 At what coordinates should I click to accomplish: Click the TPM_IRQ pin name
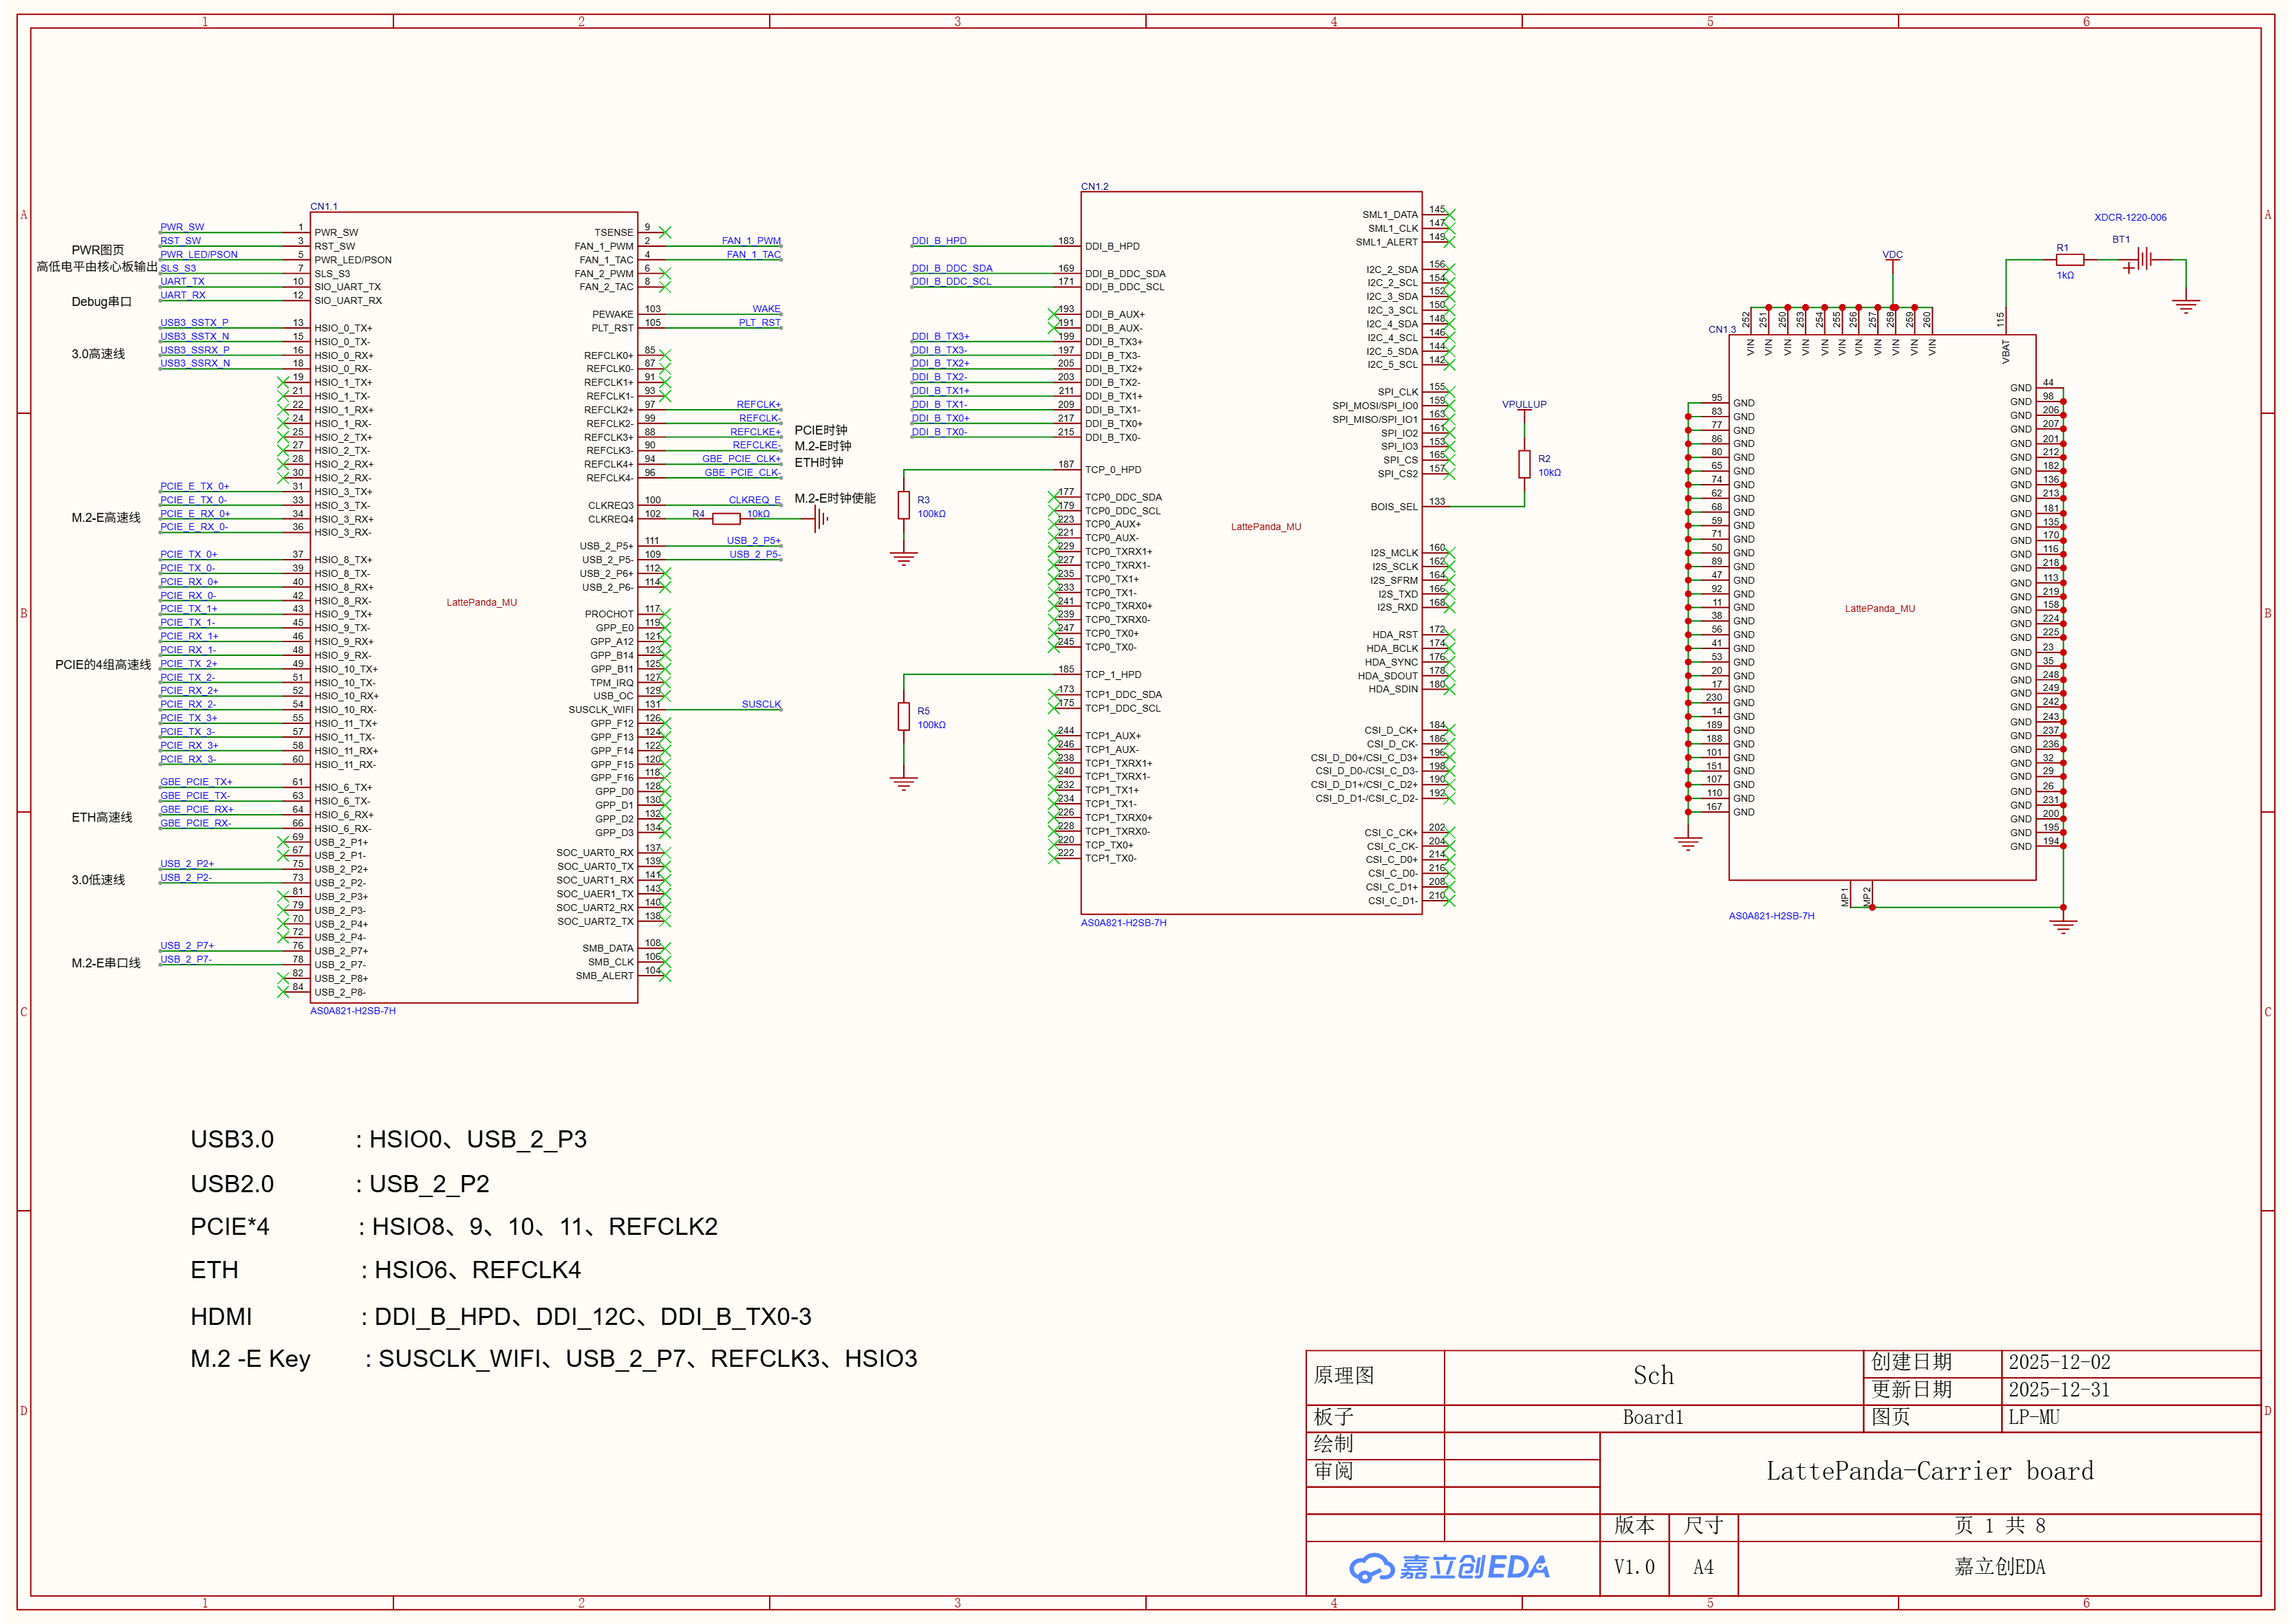pos(612,682)
